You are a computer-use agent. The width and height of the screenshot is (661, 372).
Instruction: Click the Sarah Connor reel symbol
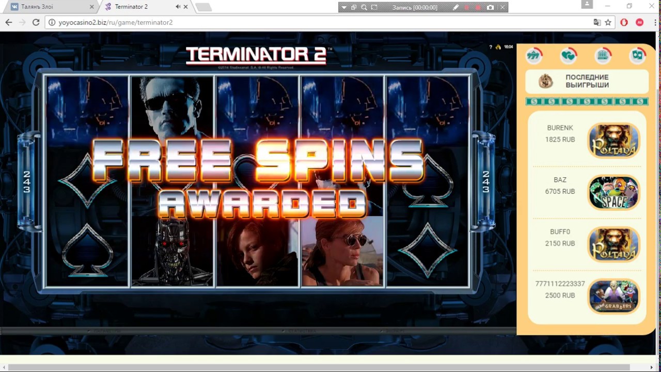342,251
